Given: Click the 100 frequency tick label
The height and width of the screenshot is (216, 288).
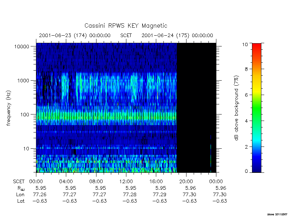Looking at the screenshot, I should coord(24,114).
